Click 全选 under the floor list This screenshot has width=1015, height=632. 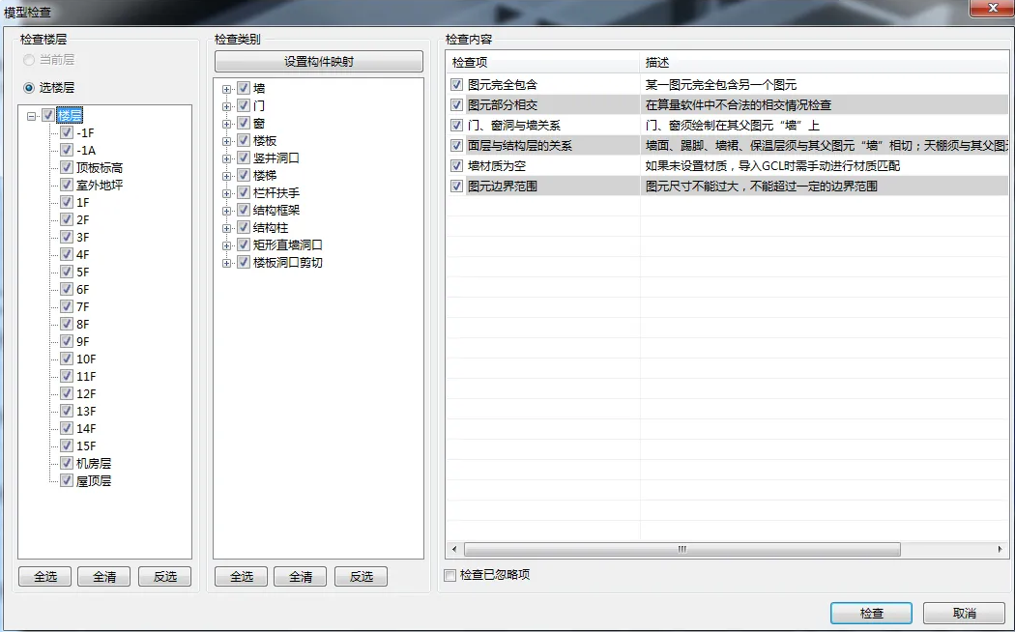click(x=45, y=576)
